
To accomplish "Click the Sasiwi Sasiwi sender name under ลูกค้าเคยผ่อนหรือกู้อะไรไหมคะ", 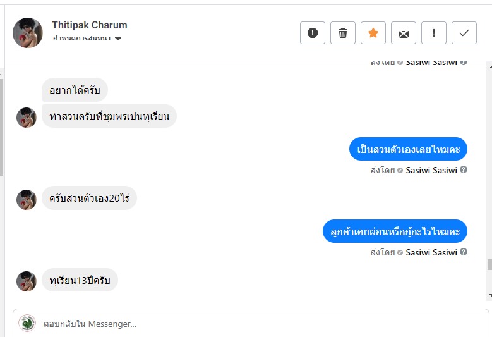I will click(x=431, y=252).
